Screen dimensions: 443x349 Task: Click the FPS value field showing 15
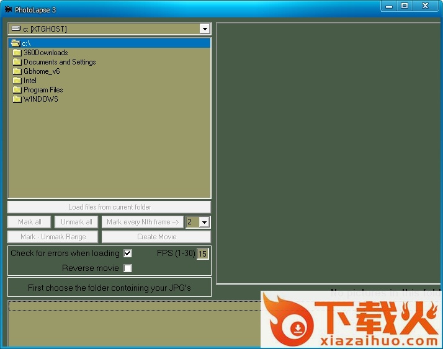[x=202, y=254]
